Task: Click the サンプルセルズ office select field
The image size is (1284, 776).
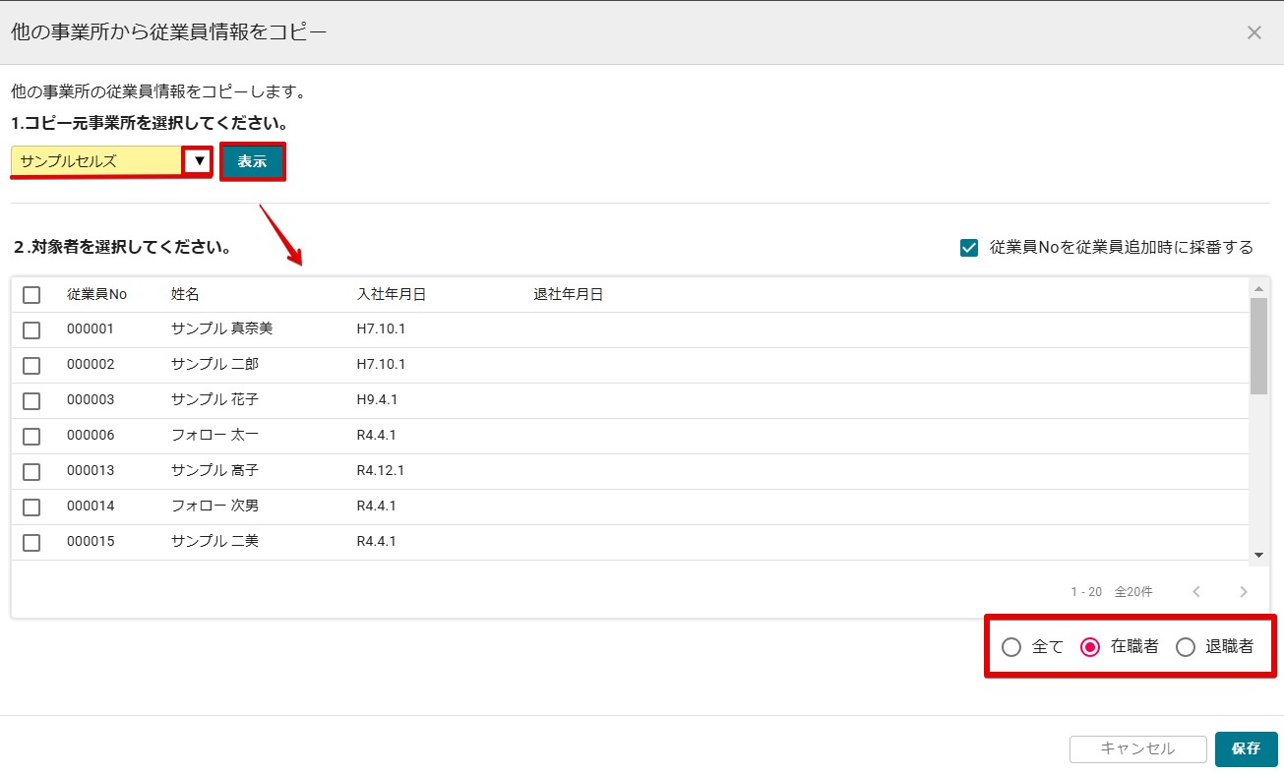Action: click(96, 161)
